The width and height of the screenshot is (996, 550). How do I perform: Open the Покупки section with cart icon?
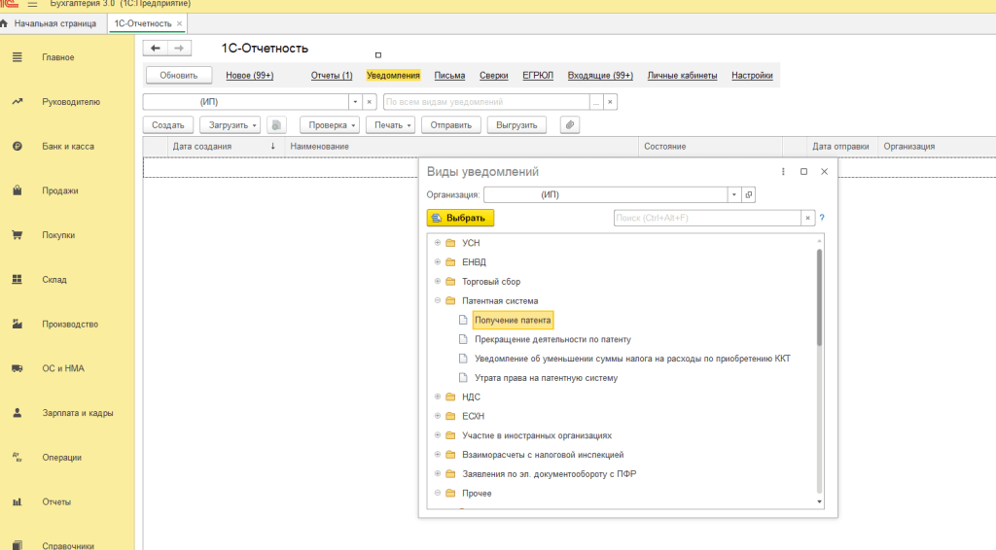pyautogui.click(x=58, y=235)
